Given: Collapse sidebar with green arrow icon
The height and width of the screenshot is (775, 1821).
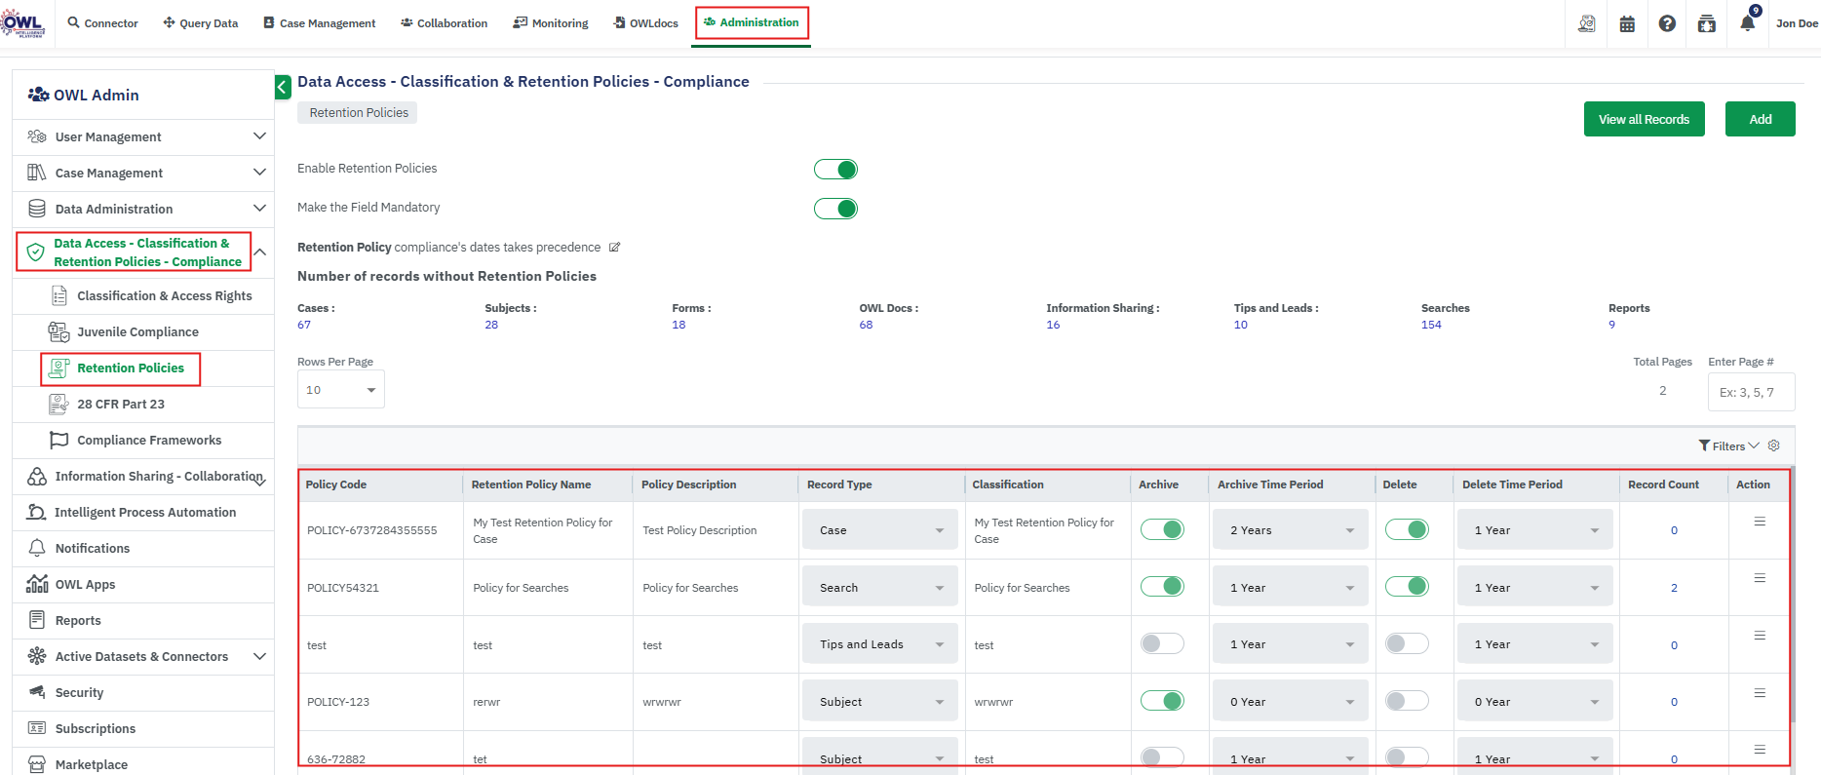Looking at the screenshot, I should (283, 88).
